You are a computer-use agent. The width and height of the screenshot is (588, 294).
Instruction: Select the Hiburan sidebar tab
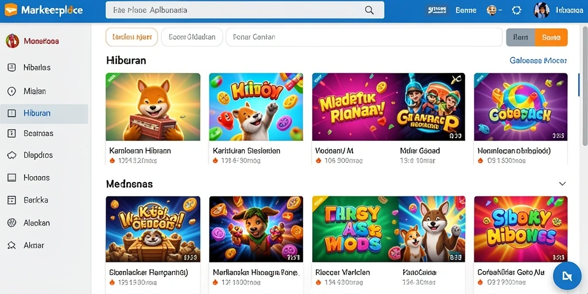click(x=44, y=113)
